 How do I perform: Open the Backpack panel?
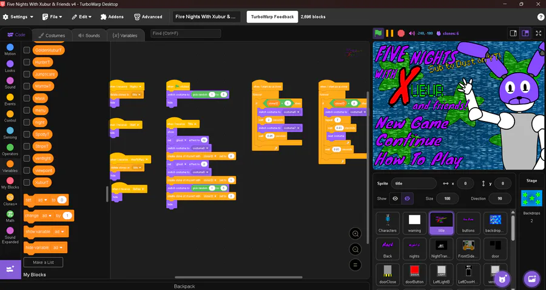(184, 286)
